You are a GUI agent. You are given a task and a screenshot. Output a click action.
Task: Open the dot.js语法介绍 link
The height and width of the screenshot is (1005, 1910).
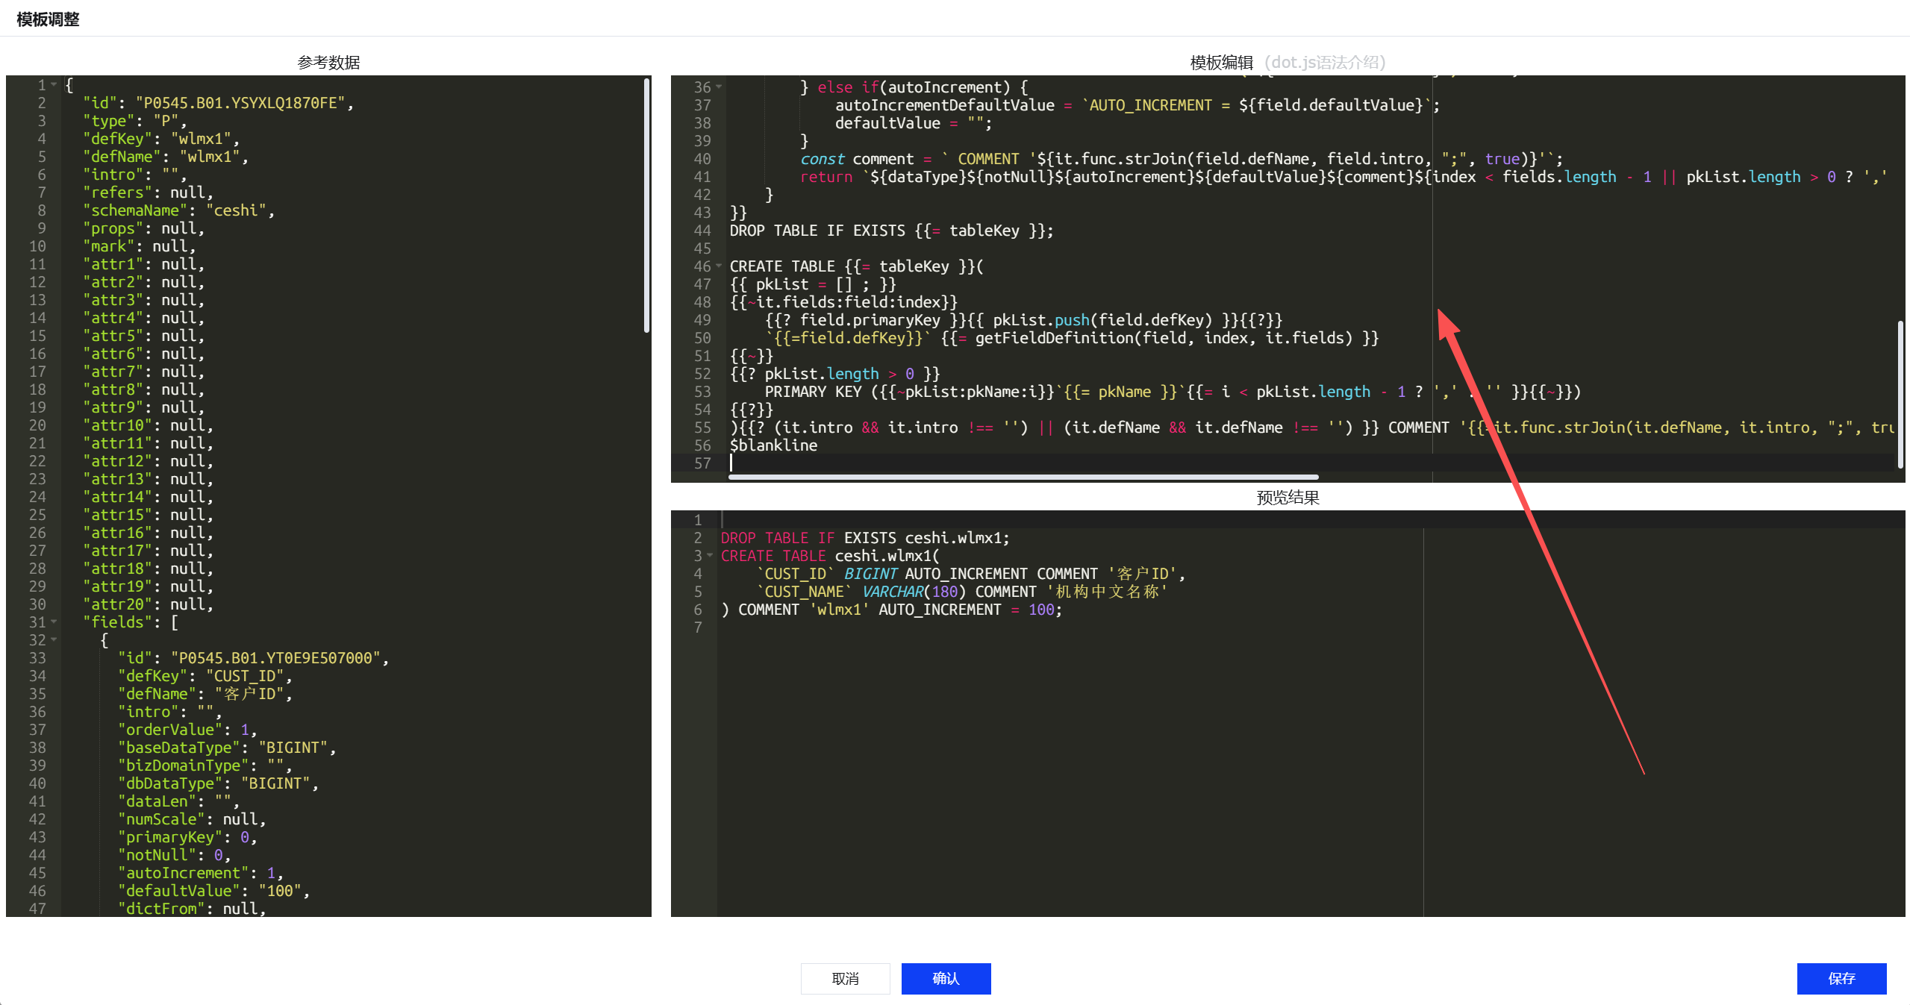coord(1325,62)
